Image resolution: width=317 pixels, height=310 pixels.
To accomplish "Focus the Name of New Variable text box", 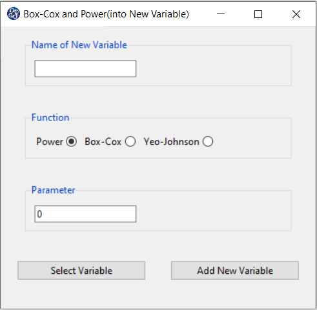I will (x=85, y=69).
